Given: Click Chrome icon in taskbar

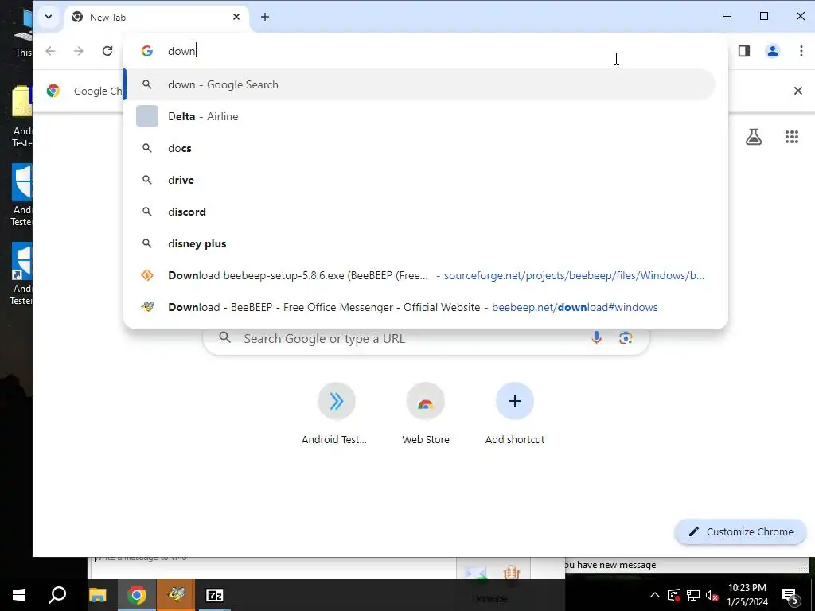Looking at the screenshot, I should tap(137, 595).
